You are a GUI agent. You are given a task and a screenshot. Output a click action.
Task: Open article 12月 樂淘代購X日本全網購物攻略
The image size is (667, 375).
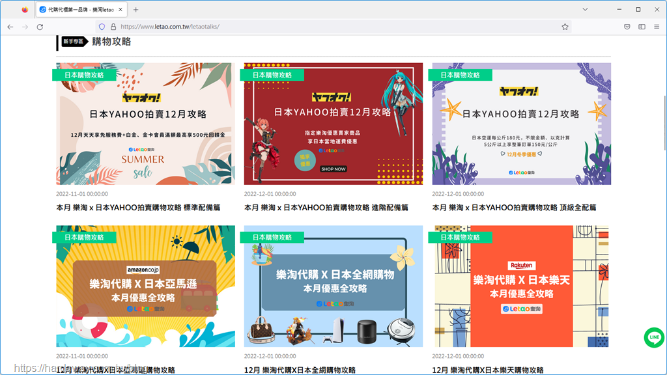[300, 370]
